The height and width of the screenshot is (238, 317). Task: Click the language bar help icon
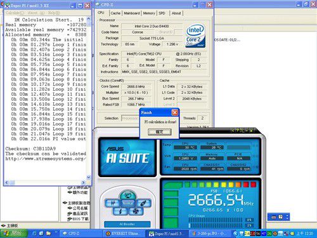click(281, 217)
